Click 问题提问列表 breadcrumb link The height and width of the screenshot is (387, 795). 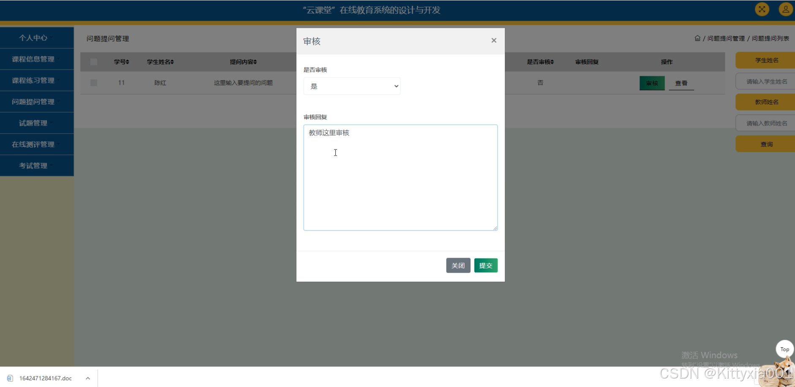(770, 38)
